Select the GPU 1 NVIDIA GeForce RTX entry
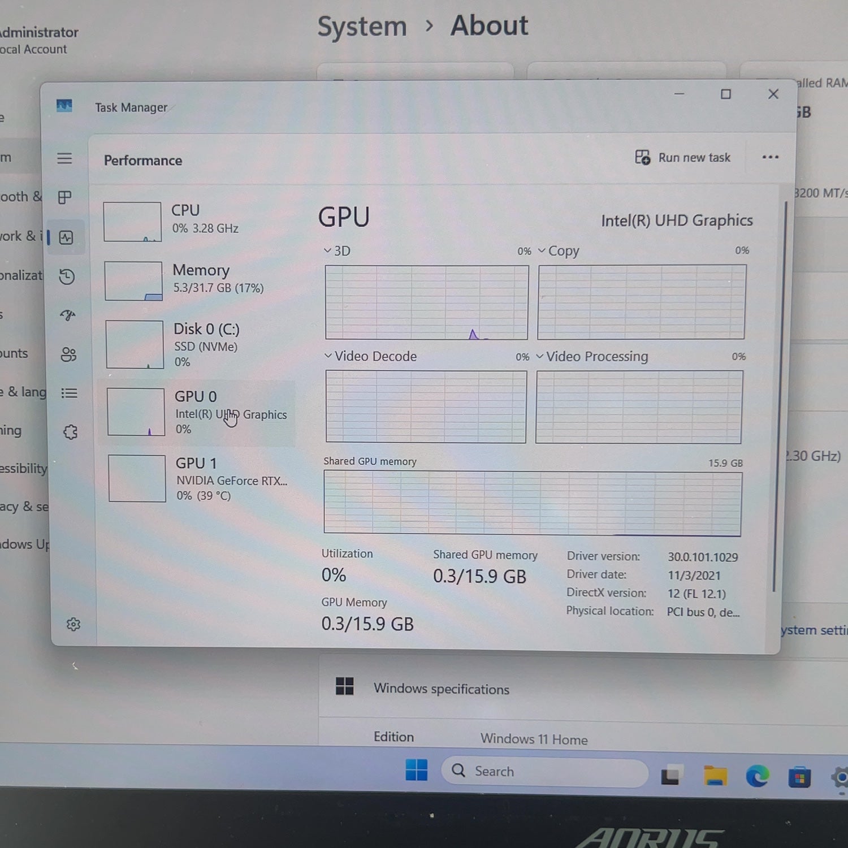848x848 pixels. click(198, 479)
